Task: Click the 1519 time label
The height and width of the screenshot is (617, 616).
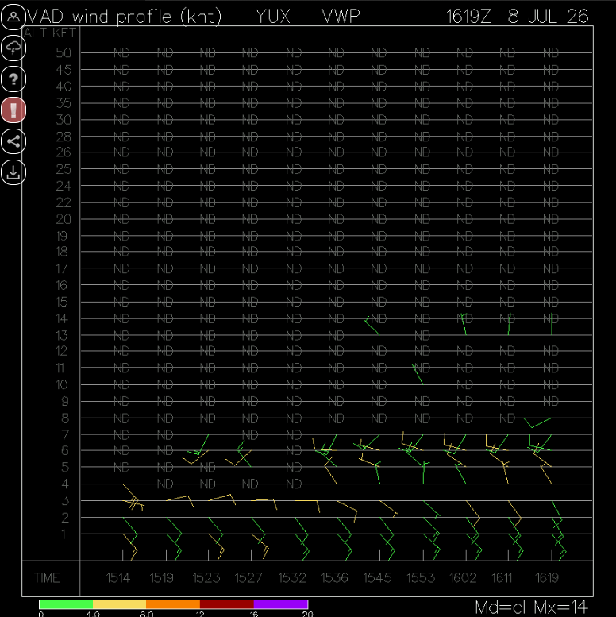Action: pyautogui.click(x=162, y=577)
